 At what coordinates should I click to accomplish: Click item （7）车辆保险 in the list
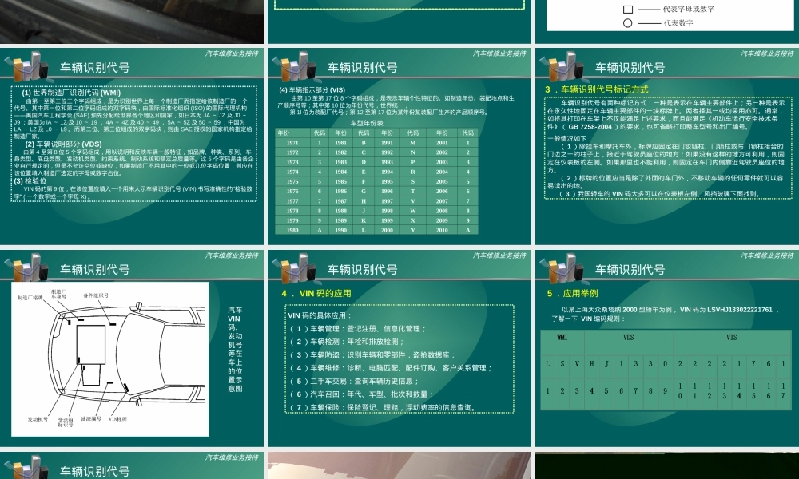[383, 407]
